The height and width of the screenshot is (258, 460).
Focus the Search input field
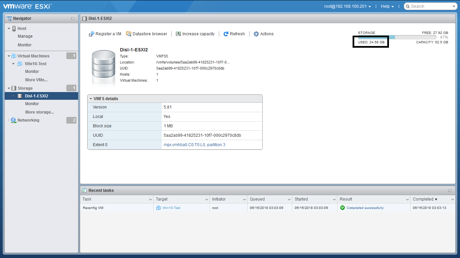pyautogui.click(x=430, y=6)
